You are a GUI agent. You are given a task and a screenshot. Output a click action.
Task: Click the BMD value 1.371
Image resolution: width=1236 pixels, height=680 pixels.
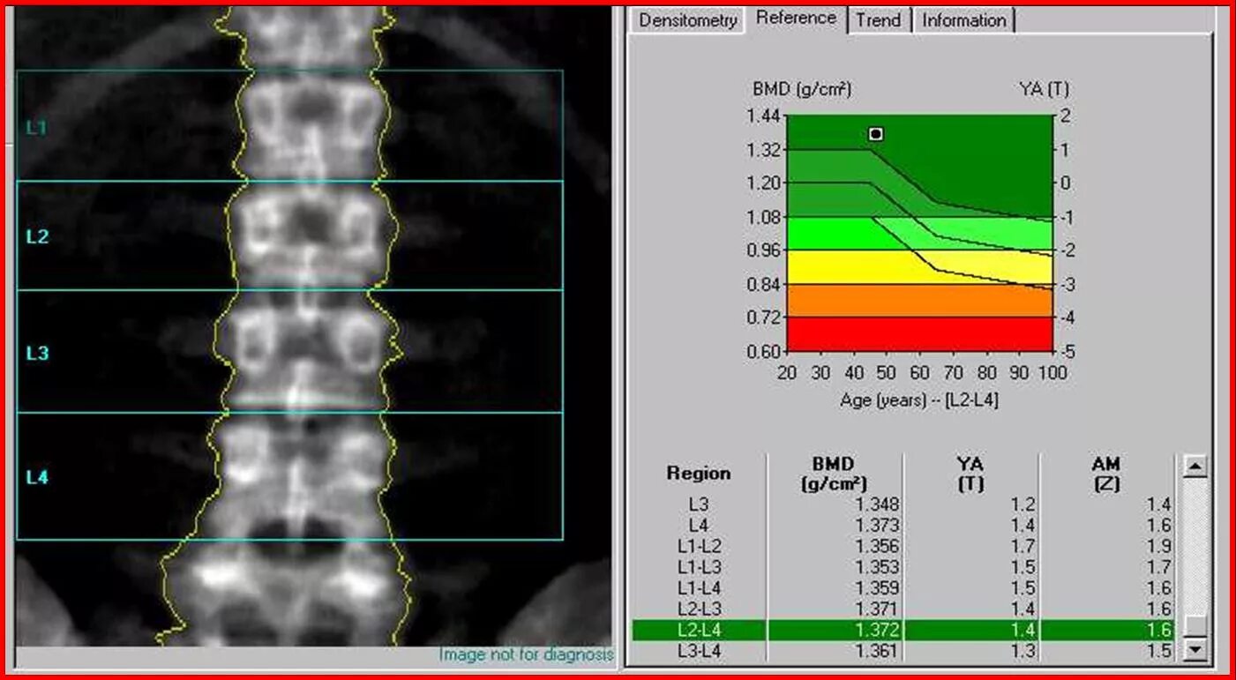878,609
